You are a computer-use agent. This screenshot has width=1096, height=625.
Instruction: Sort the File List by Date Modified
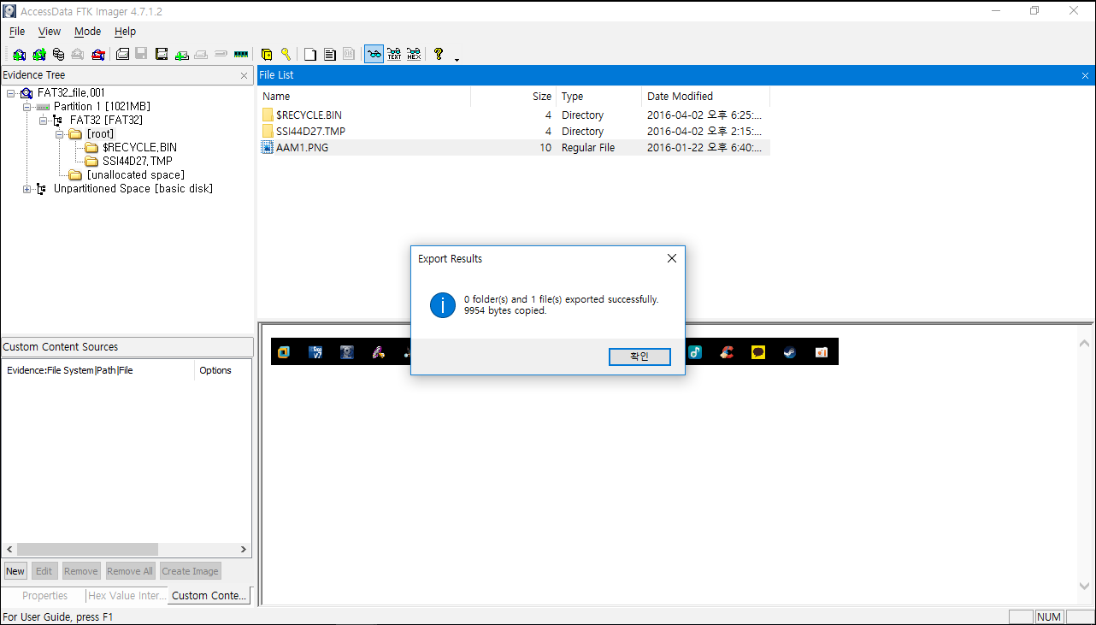tap(706, 96)
